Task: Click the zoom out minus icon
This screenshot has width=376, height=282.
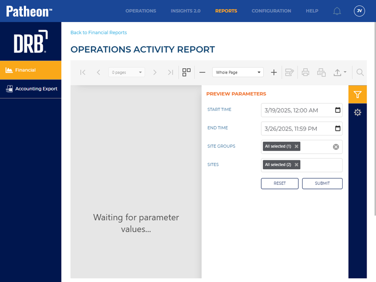Action: pyautogui.click(x=202, y=72)
